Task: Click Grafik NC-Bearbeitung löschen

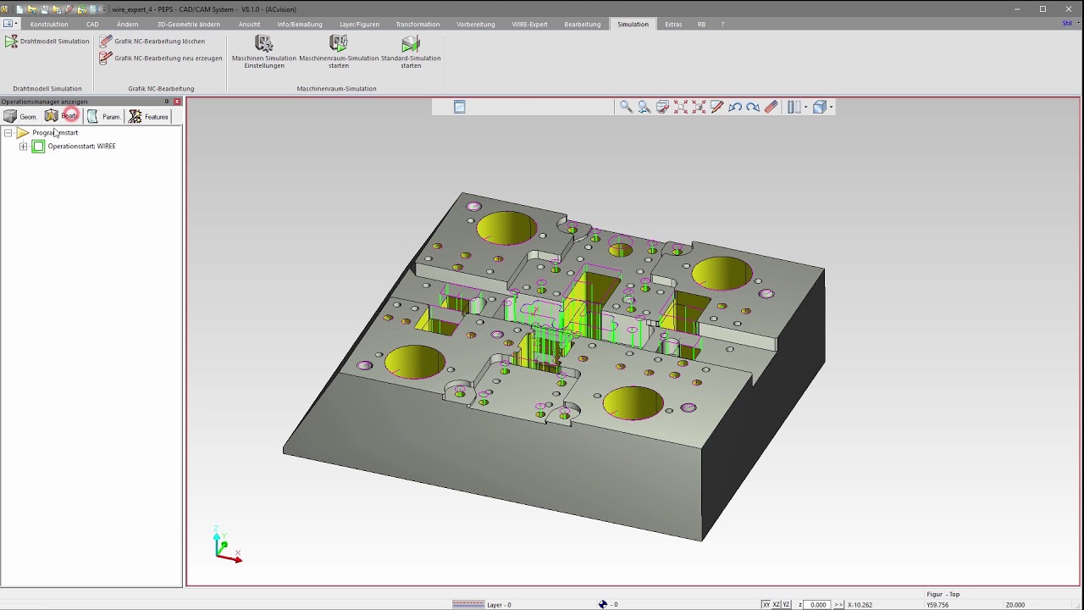Action: 152,42
